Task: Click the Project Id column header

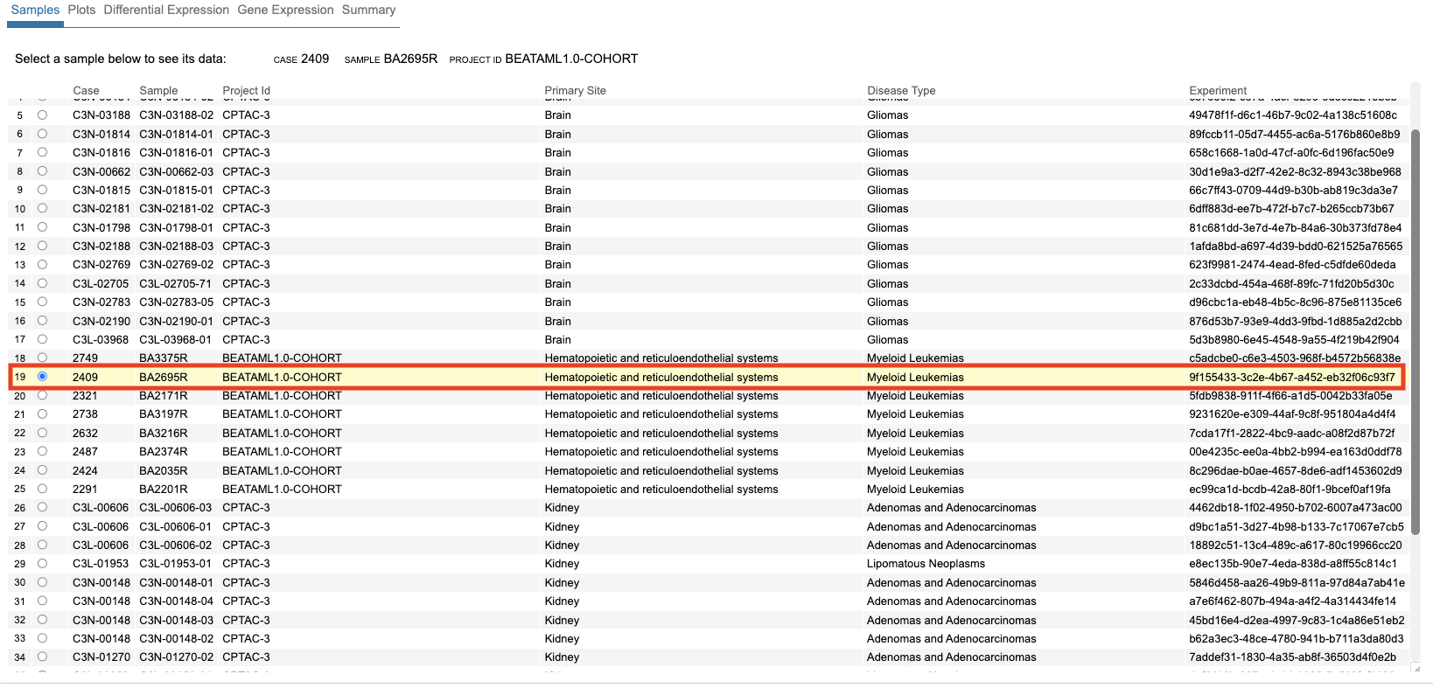Action: [x=246, y=90]
